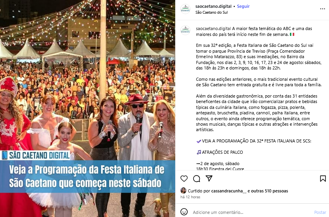Submit the comment with Postar
The height and width of the screenshot is (217, 329).
(x=320, y=212)
